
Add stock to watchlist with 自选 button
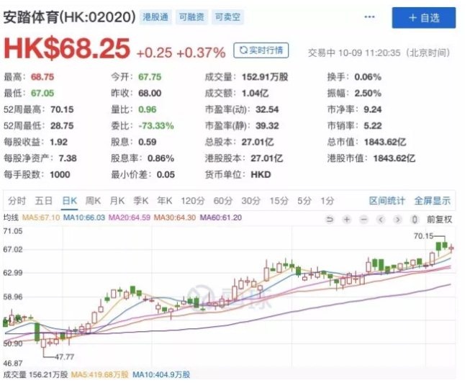pyautogui.click(x=423, y=18)
